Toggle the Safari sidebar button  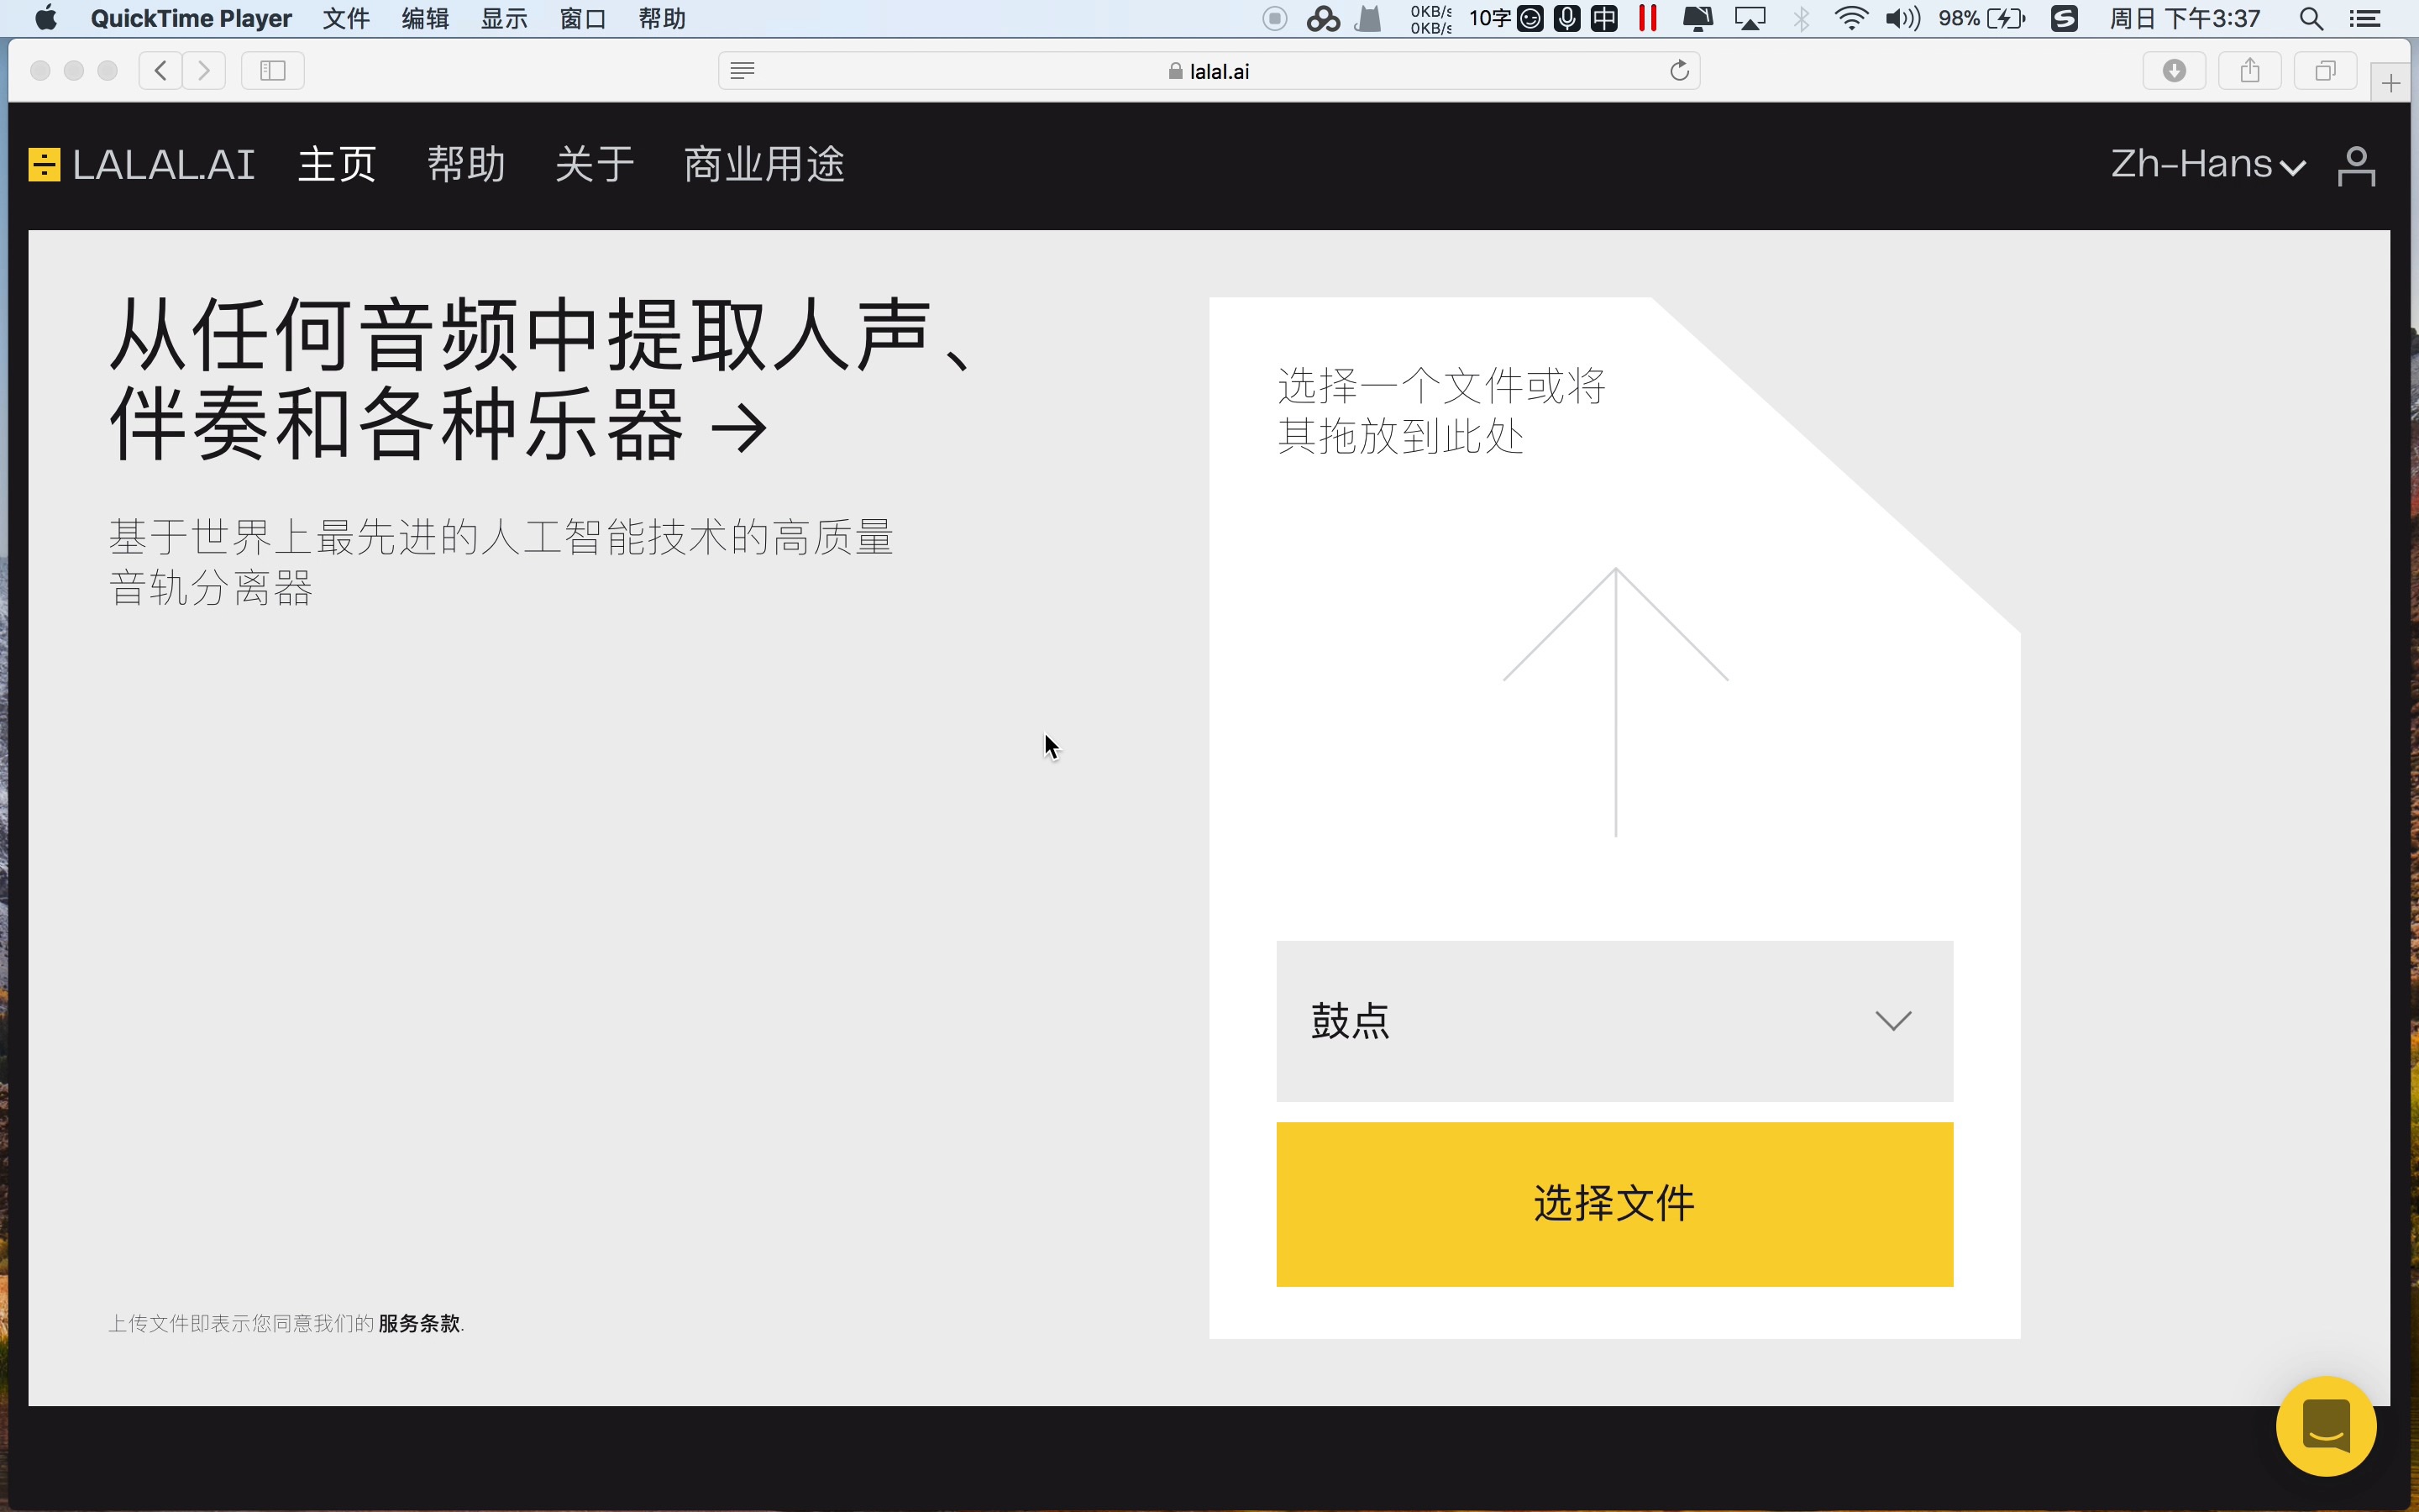point(273,70)
